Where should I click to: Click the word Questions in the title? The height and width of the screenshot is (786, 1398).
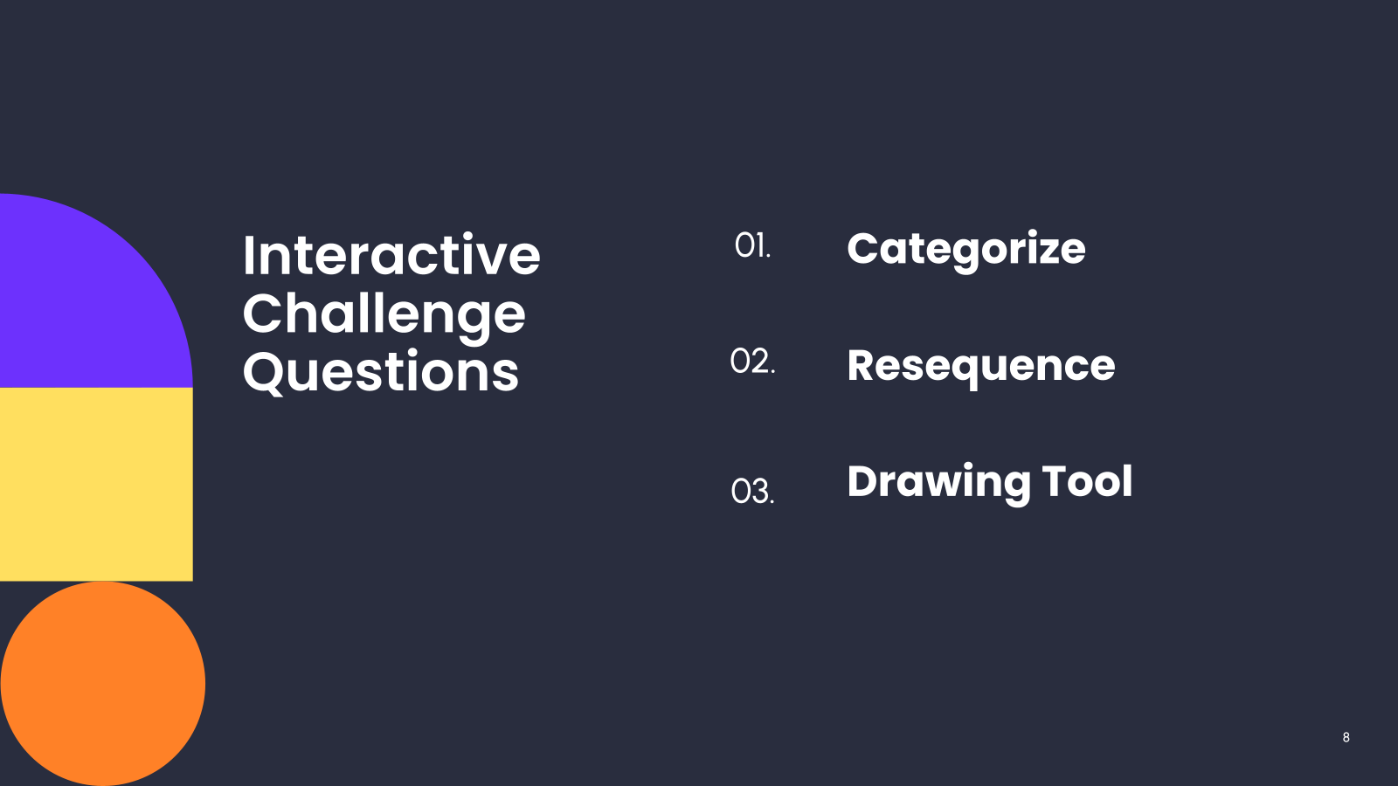tap(381, 373)
